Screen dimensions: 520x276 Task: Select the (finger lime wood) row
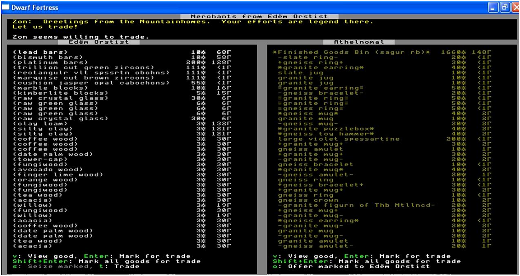click(x=122, y=174)
